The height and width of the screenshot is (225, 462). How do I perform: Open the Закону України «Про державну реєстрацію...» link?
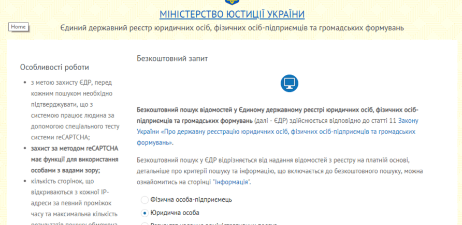click(277, 132)
